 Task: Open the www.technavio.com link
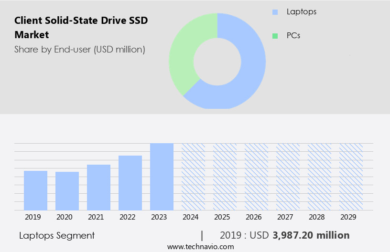(200, 246)
